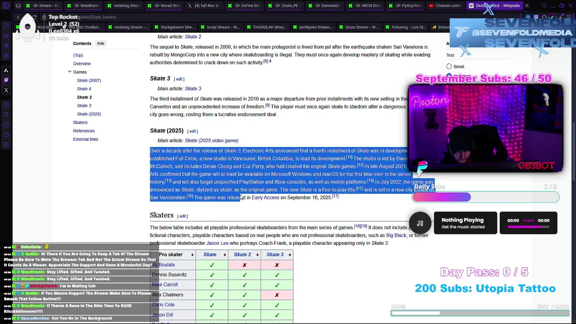
Task: Open the sxript Stream bookmark
Action: [221, 27]
